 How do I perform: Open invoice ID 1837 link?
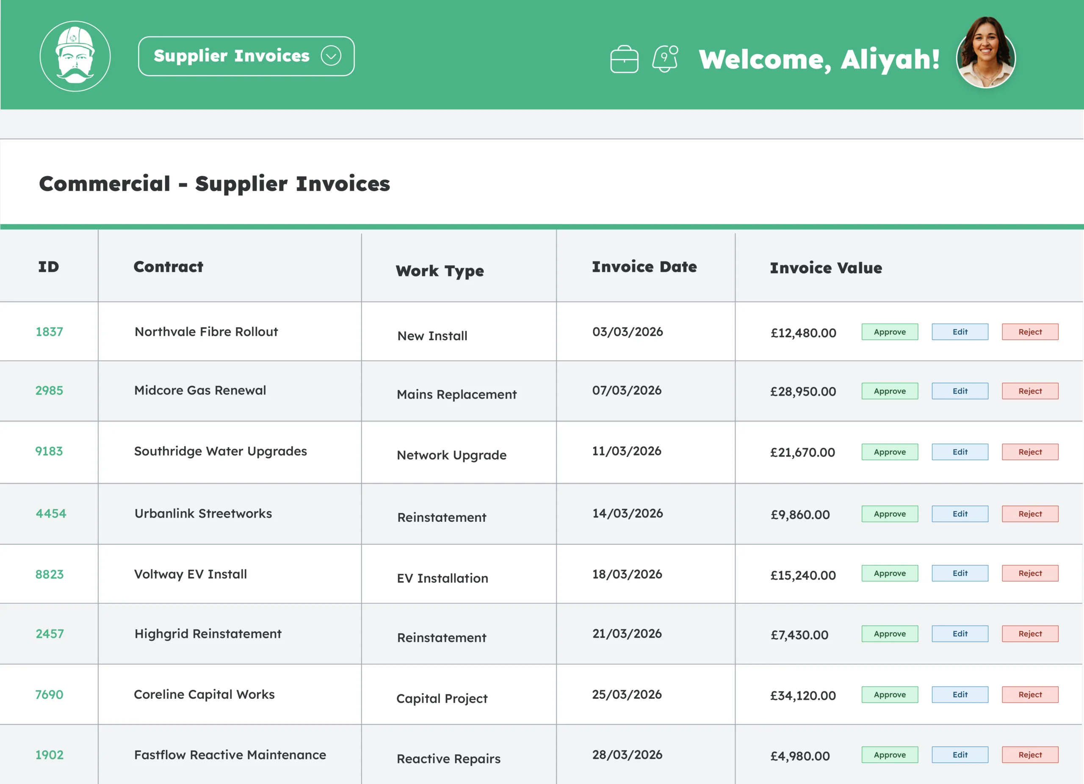click(x=49, y=332)
